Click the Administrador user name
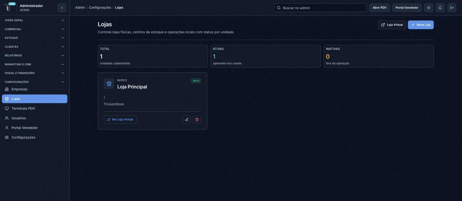The image size is (462, 201). (31, 6)
